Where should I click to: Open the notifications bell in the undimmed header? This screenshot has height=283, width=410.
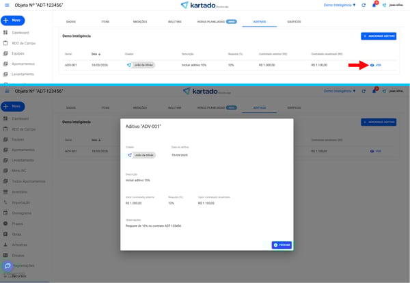point(374,5)
